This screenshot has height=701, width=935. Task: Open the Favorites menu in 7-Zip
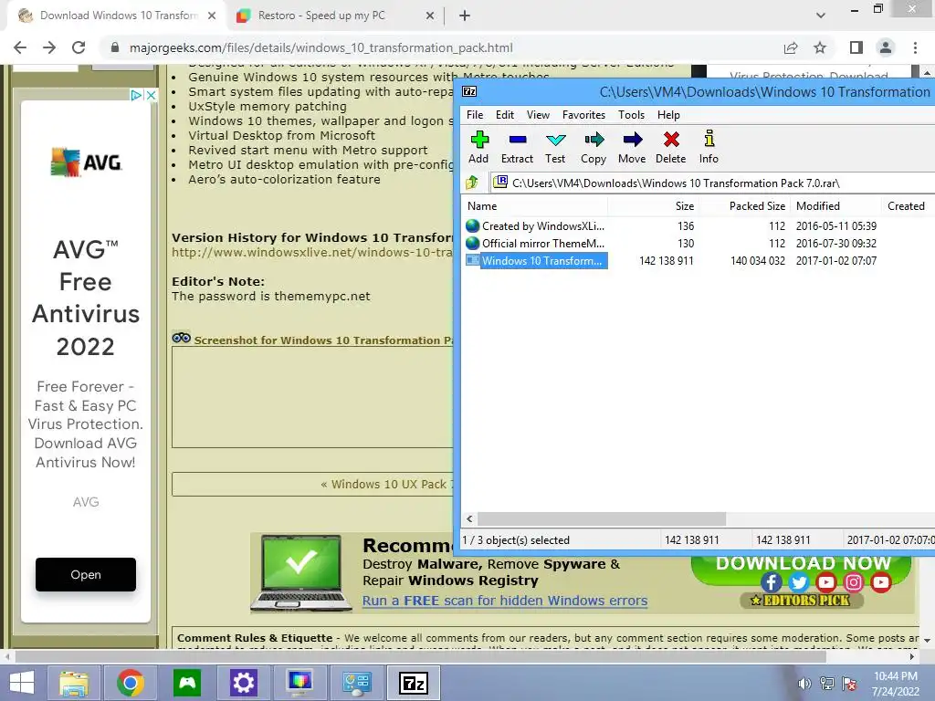click(x=583, y=114)
